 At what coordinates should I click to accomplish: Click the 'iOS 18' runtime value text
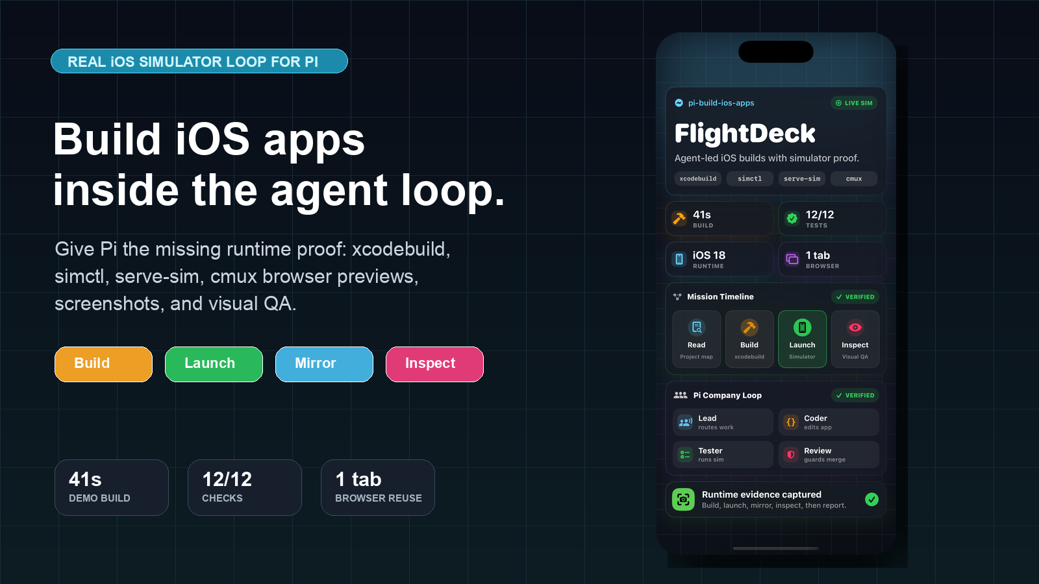point(709,256)
